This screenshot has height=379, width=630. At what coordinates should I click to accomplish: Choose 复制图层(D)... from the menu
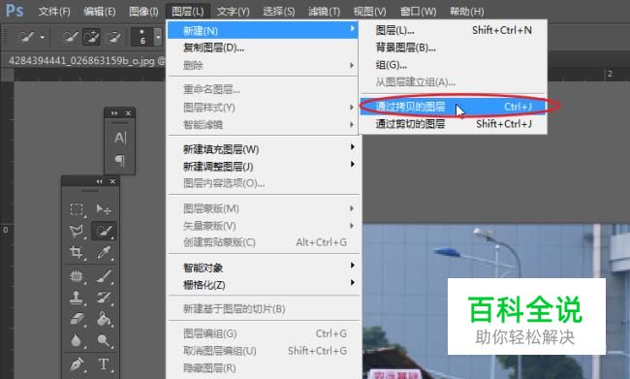[x=263, y=47]
